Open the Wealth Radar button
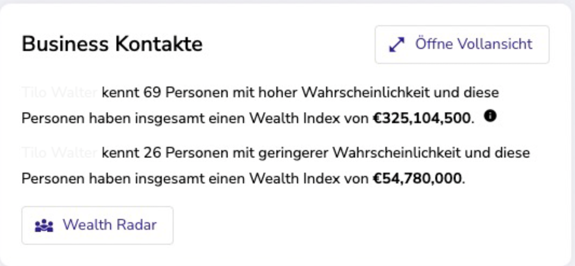This screenshot has height=266, width=575. click(97, 225)
